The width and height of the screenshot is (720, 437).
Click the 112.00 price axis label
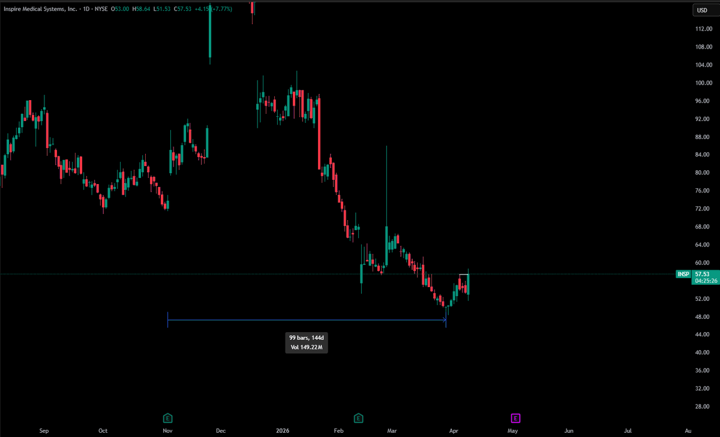coord(703,29)
